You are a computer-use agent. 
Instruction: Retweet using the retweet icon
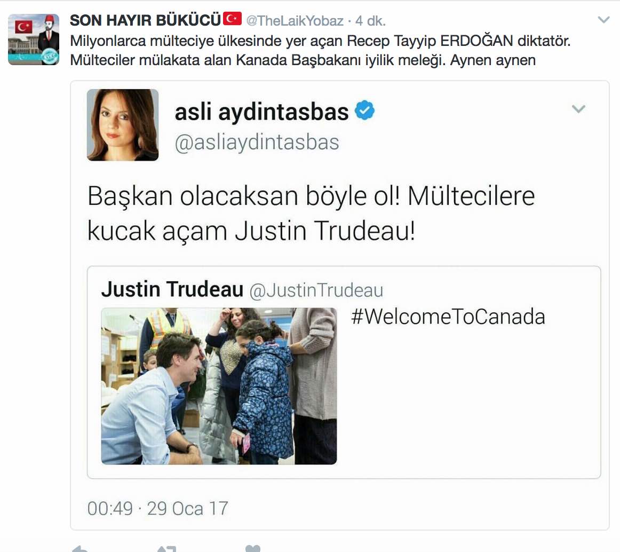[166, 549]
